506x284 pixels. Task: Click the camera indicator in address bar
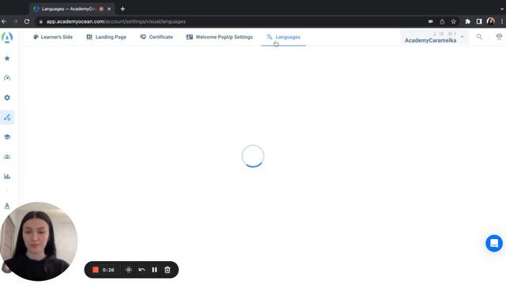click(430, 21)
